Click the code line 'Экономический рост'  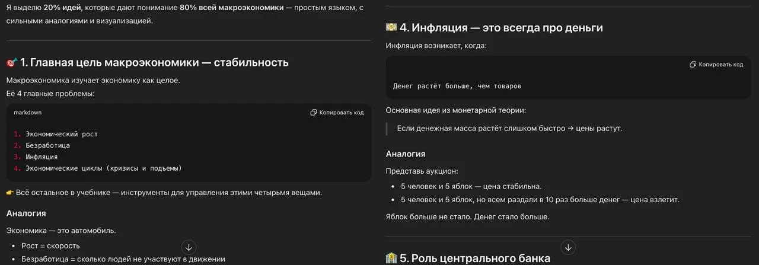[x=62, y=134]
